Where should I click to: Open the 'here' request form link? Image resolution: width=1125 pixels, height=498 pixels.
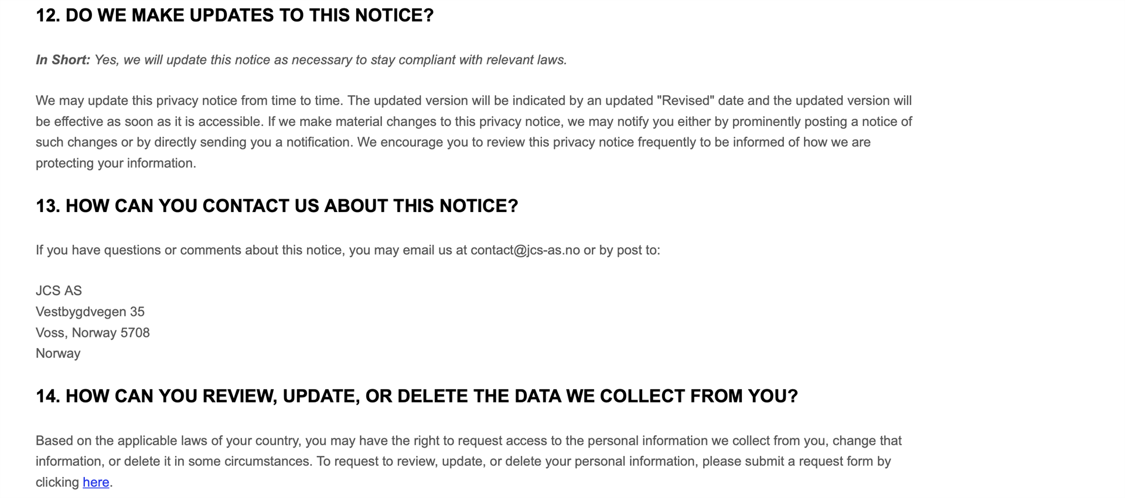click(x=96, y=482)
